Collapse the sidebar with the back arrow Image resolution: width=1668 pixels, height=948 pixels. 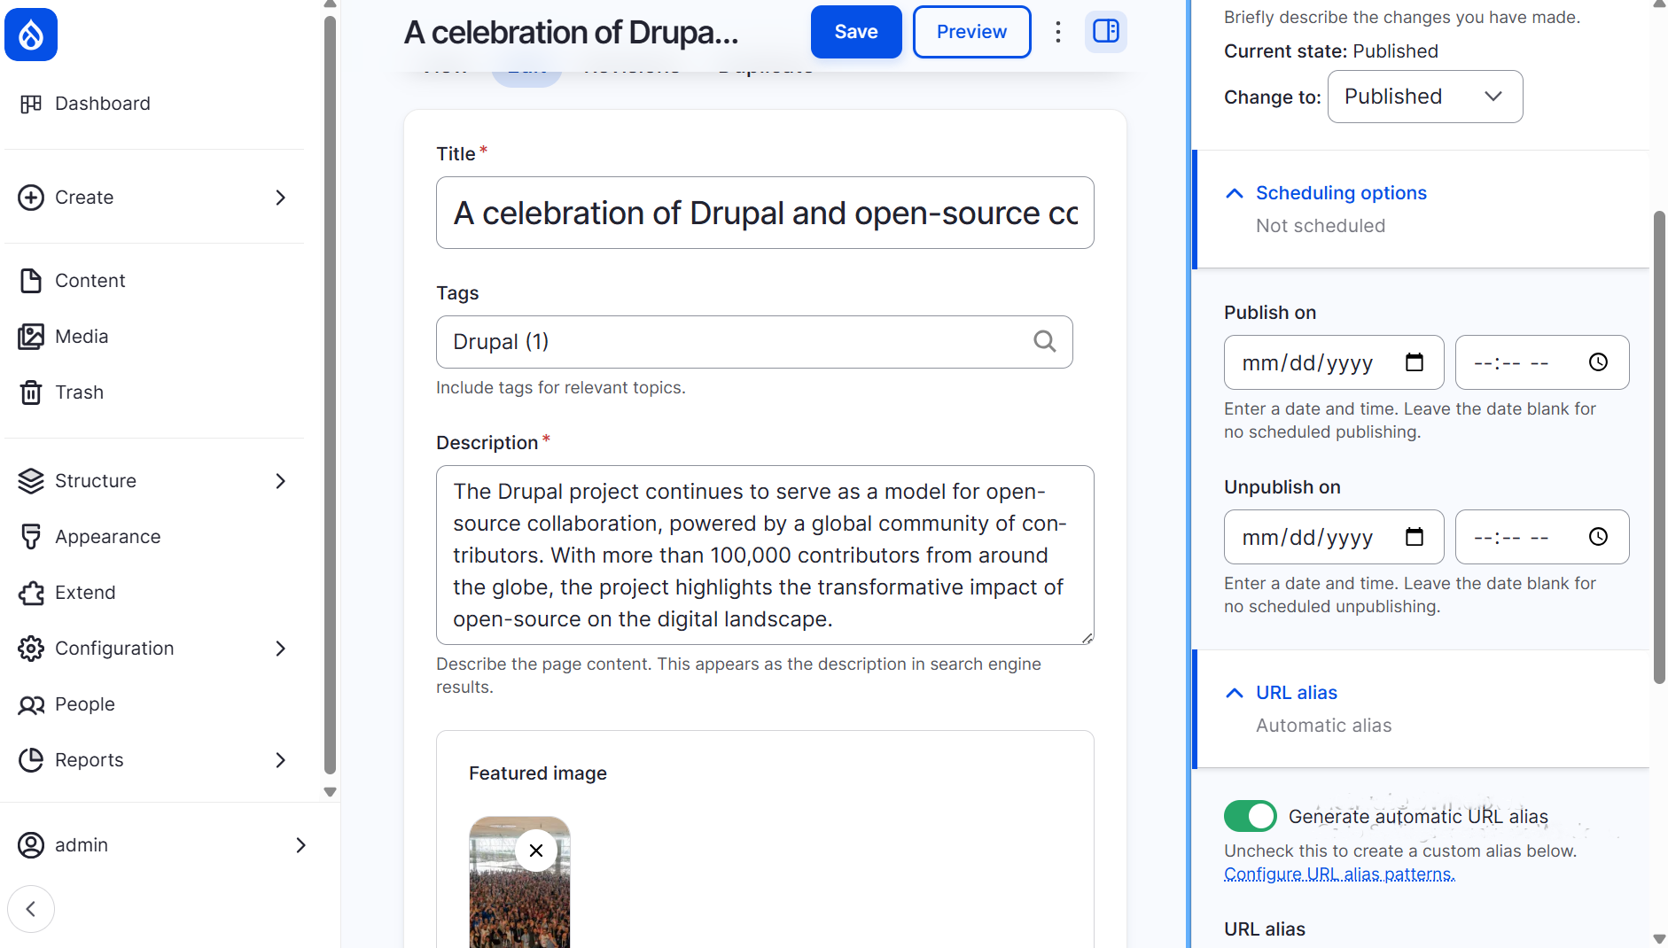click(31, 909)
